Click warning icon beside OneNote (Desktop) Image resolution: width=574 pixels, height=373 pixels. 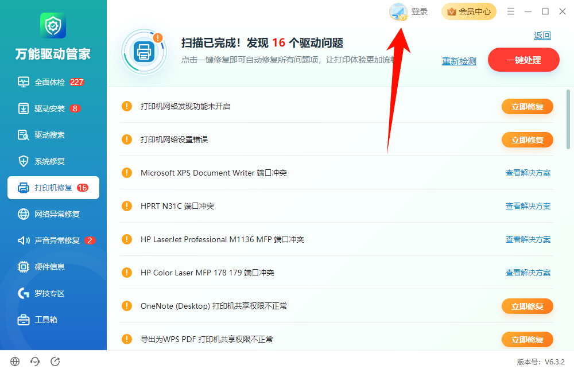click(x=127, y=306)
